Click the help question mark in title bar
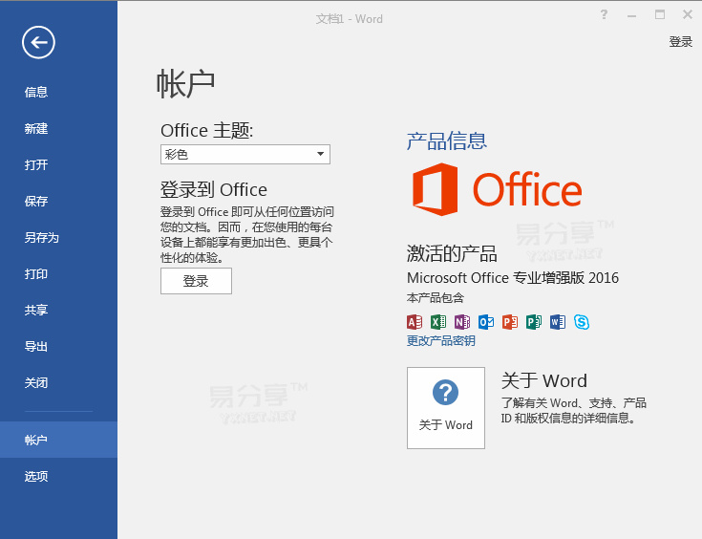 pos(604,14)
